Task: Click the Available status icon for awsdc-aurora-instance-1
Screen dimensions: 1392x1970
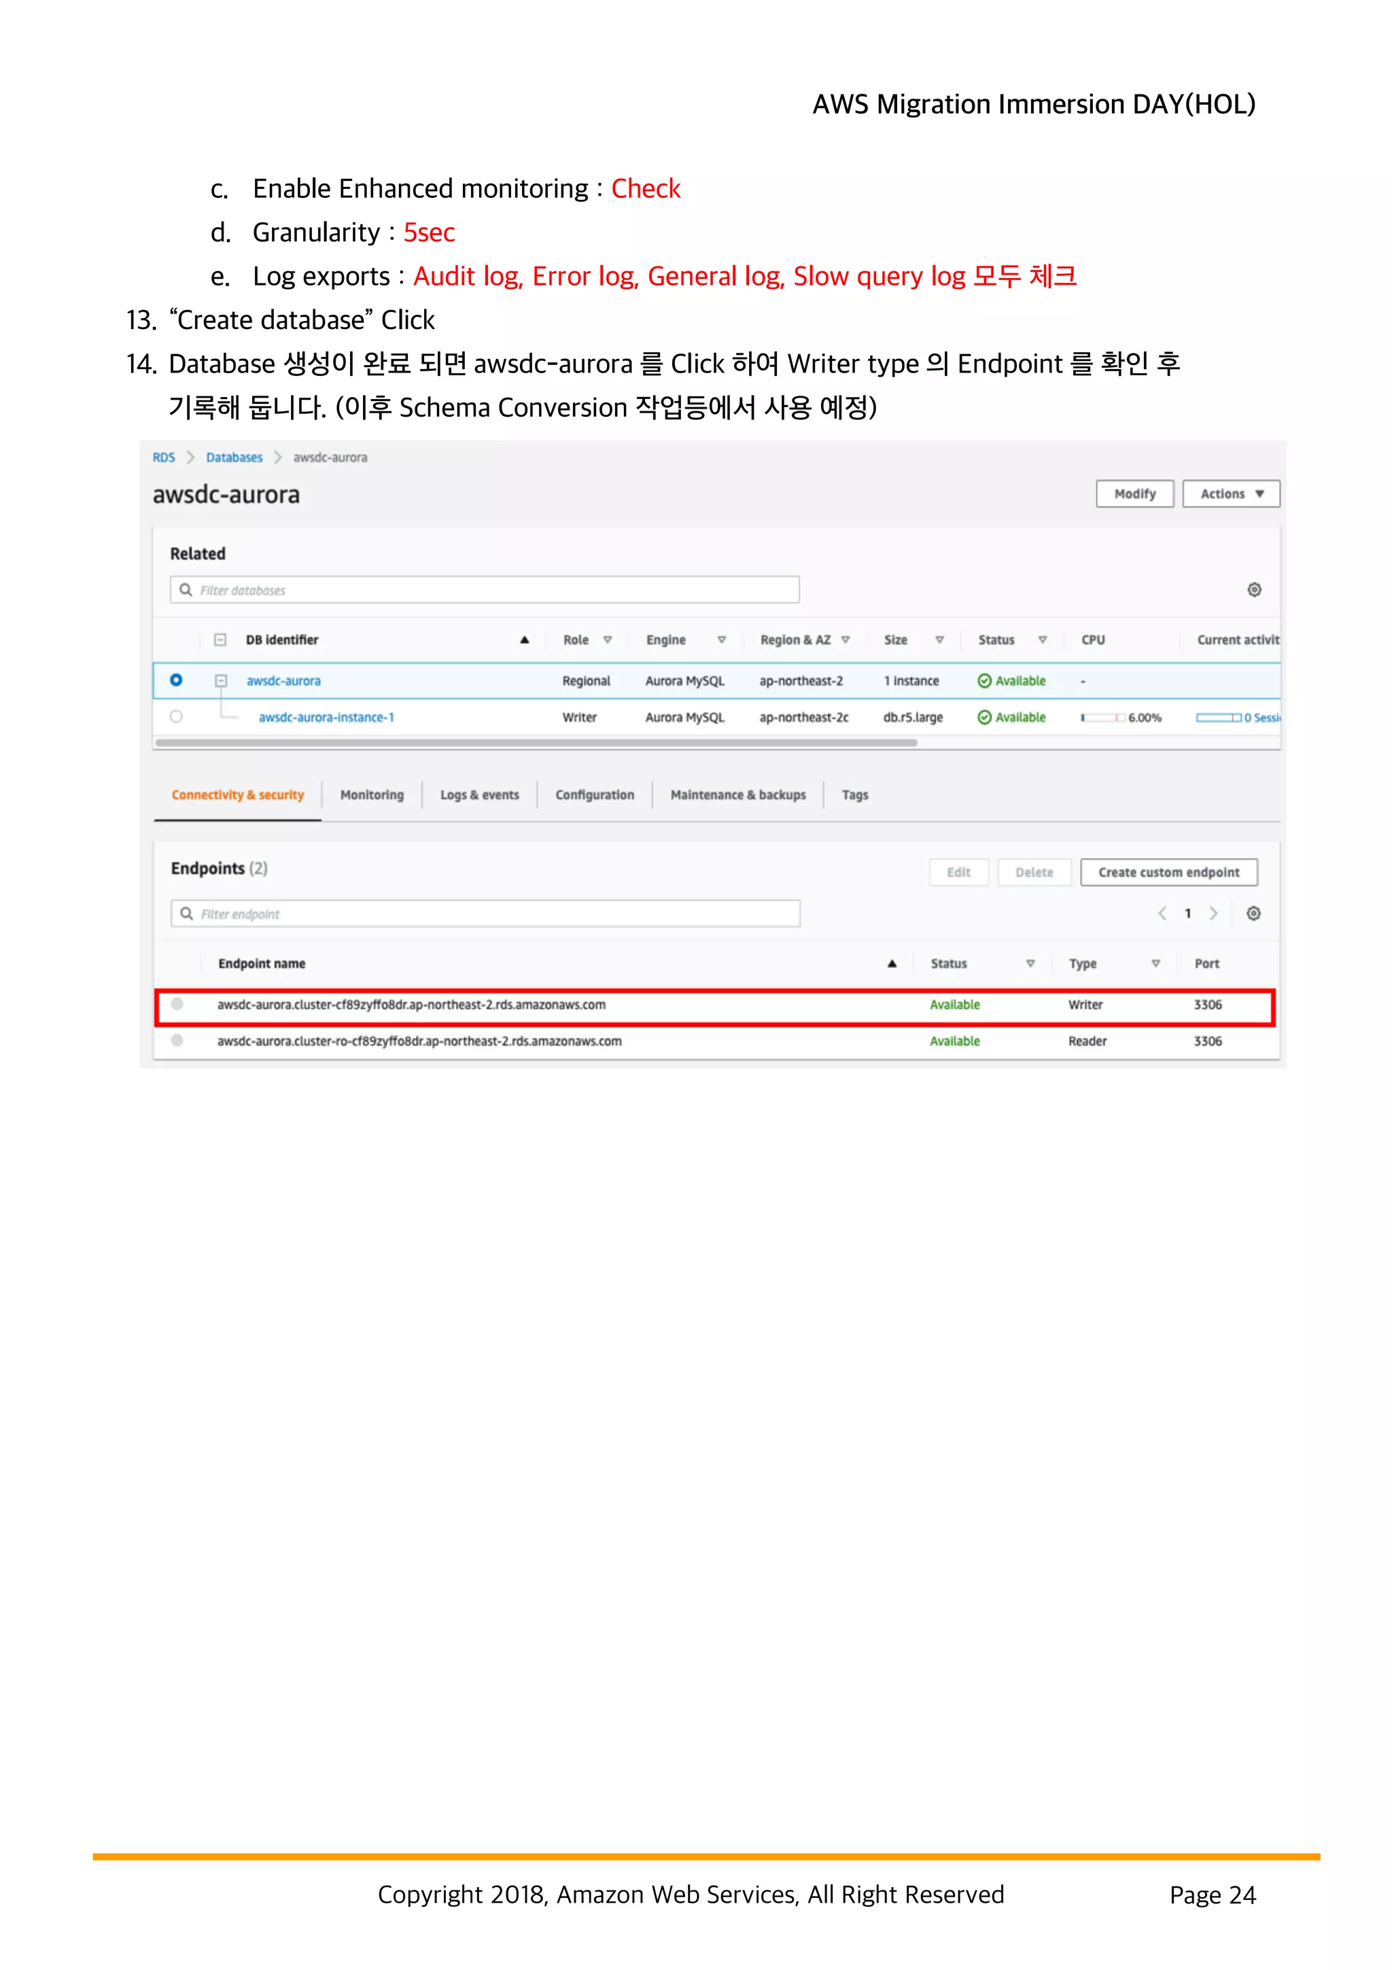Action: (985, 717)
